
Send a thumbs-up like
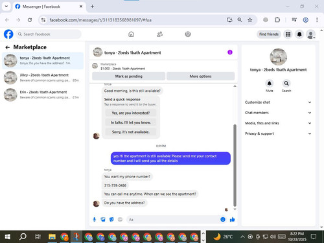click(233, 220)
